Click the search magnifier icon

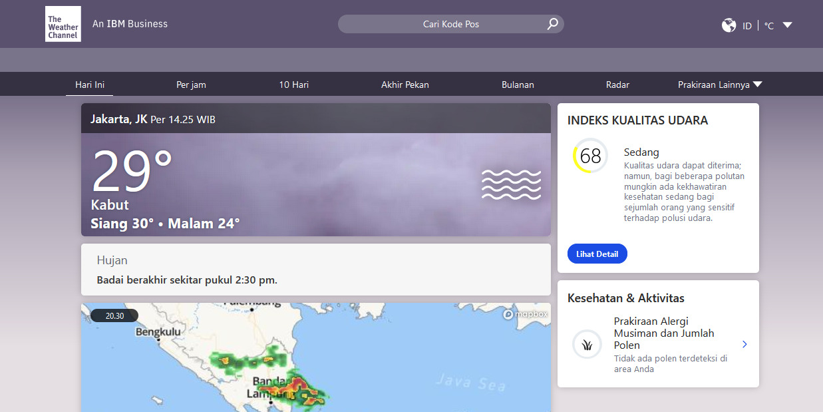pyautogui.click(x=552, y=25)
